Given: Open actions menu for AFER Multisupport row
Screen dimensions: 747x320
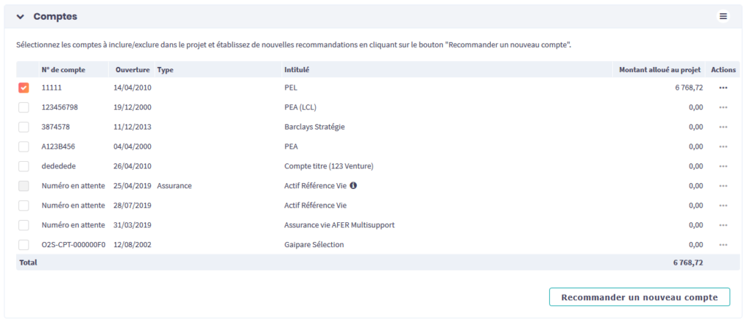Looking at the screenshot, I should tap(723, 225).
